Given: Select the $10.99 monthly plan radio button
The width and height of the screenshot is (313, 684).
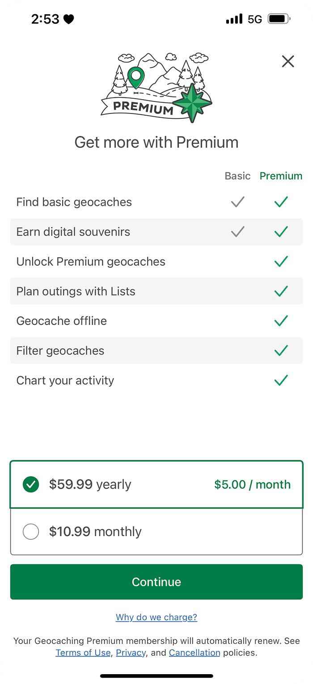Looking at the screenshot, I should point(31,532).
